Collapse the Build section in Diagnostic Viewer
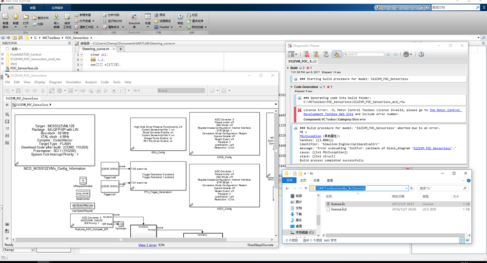The width and height of the screenshot is (487, 263). pyautogui.click(x=288, y=68)
